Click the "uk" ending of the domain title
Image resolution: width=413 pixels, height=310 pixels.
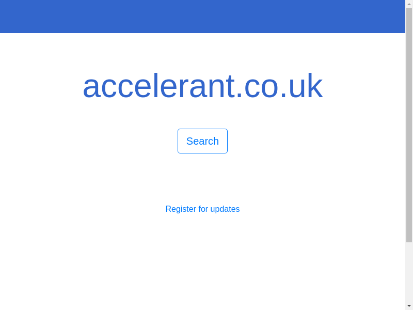tap(306, 86)
